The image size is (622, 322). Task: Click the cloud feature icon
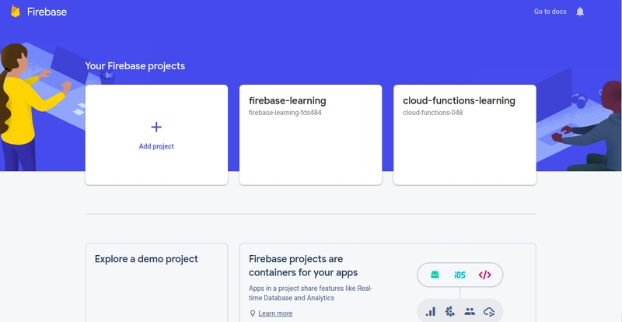click(489, 312)
